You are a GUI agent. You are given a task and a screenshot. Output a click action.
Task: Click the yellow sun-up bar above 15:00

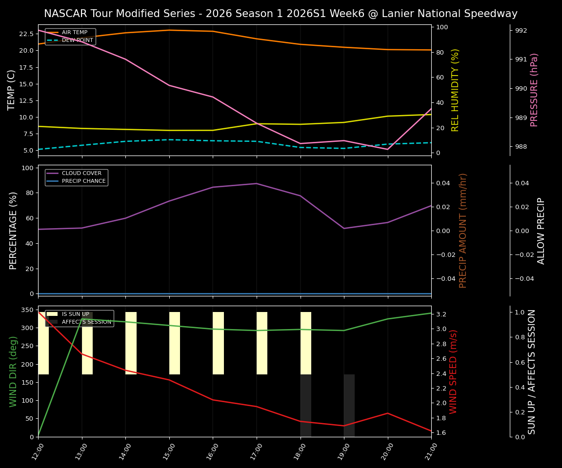174,344
